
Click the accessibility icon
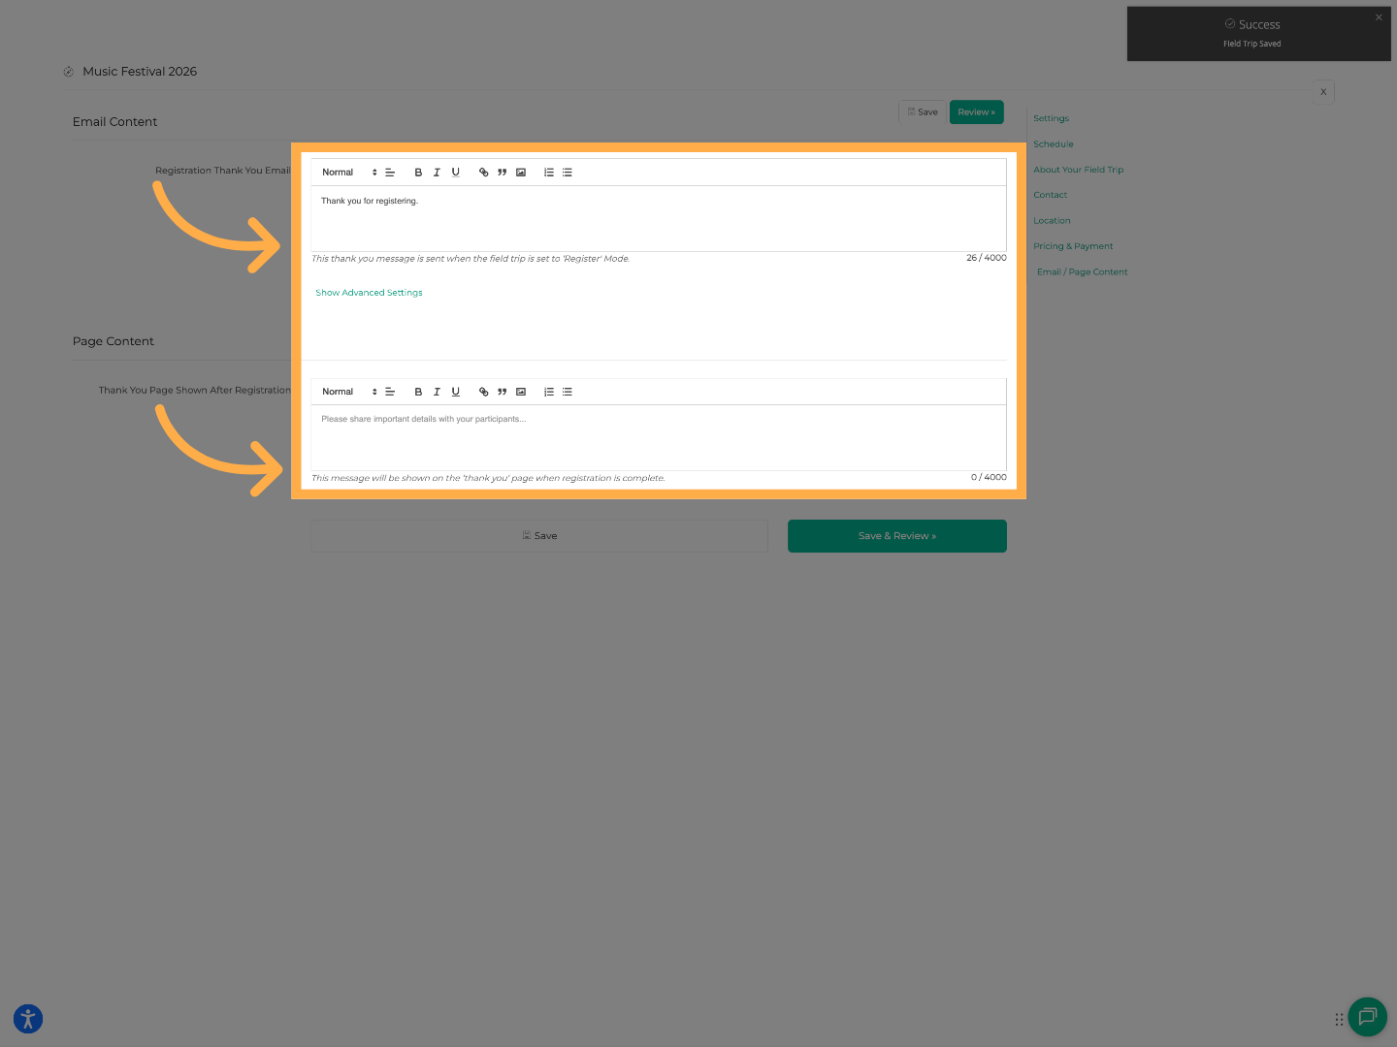[27, 1019]
